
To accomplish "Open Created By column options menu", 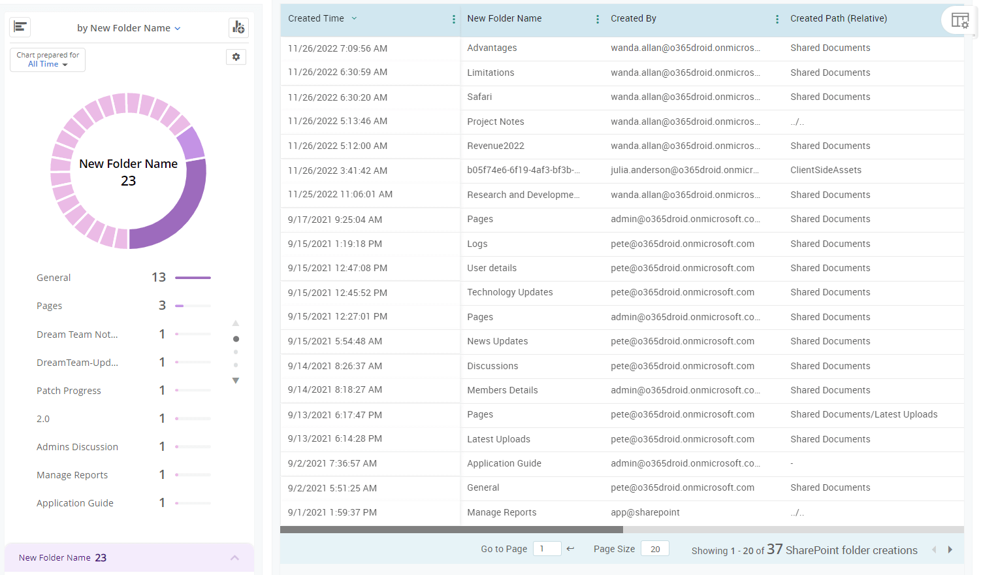I will coord(777,20).
